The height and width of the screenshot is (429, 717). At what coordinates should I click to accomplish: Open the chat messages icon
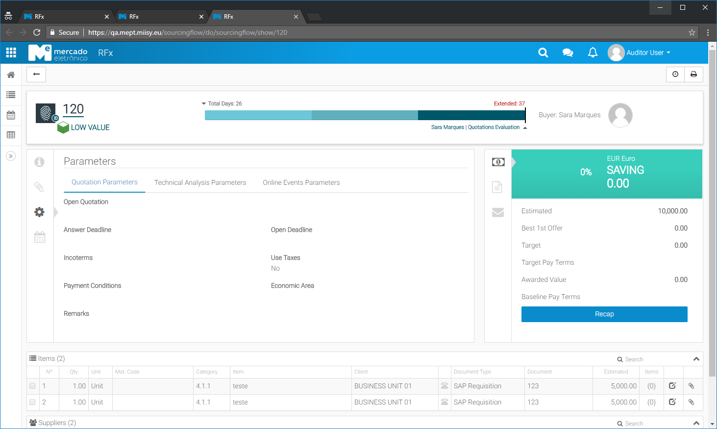point(568,52)
